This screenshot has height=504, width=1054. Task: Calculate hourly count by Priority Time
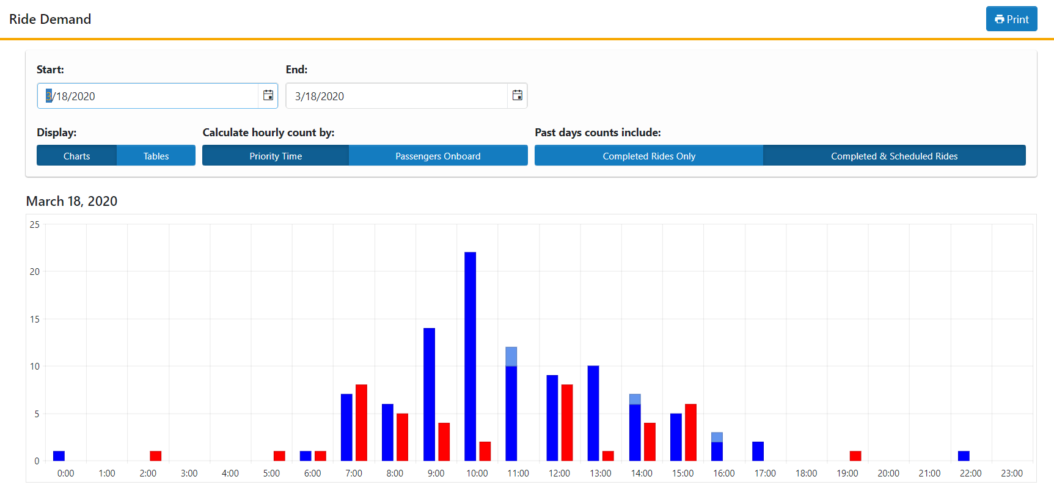pyautogui.click(x=276, y=156)
